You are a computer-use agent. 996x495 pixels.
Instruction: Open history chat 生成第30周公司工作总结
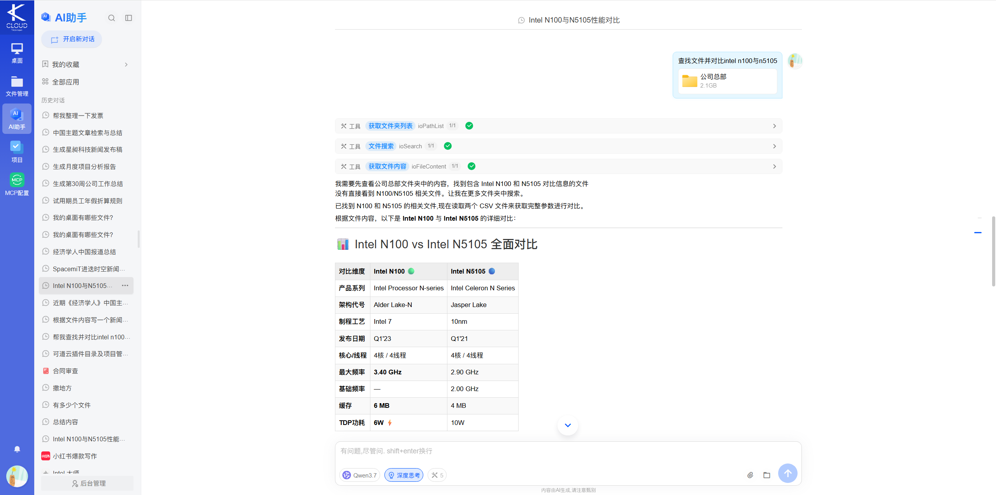coord(86,184)
